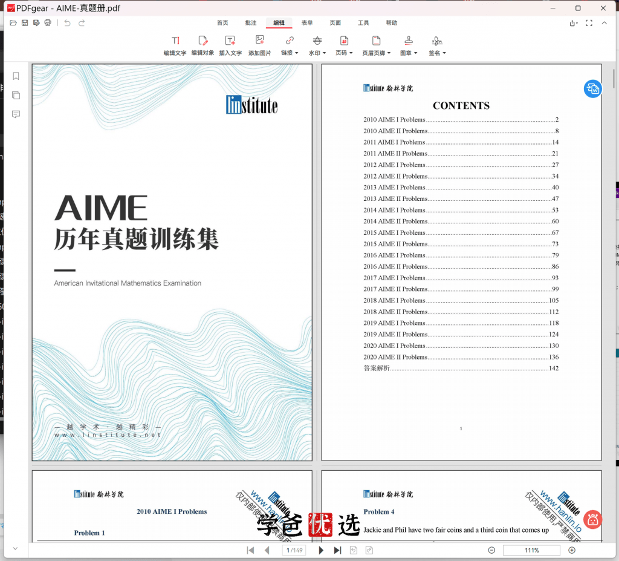The width and height of the screenshot is (619, 561).
Task: Click the red assistant floating button
Action: click(592, 520)
